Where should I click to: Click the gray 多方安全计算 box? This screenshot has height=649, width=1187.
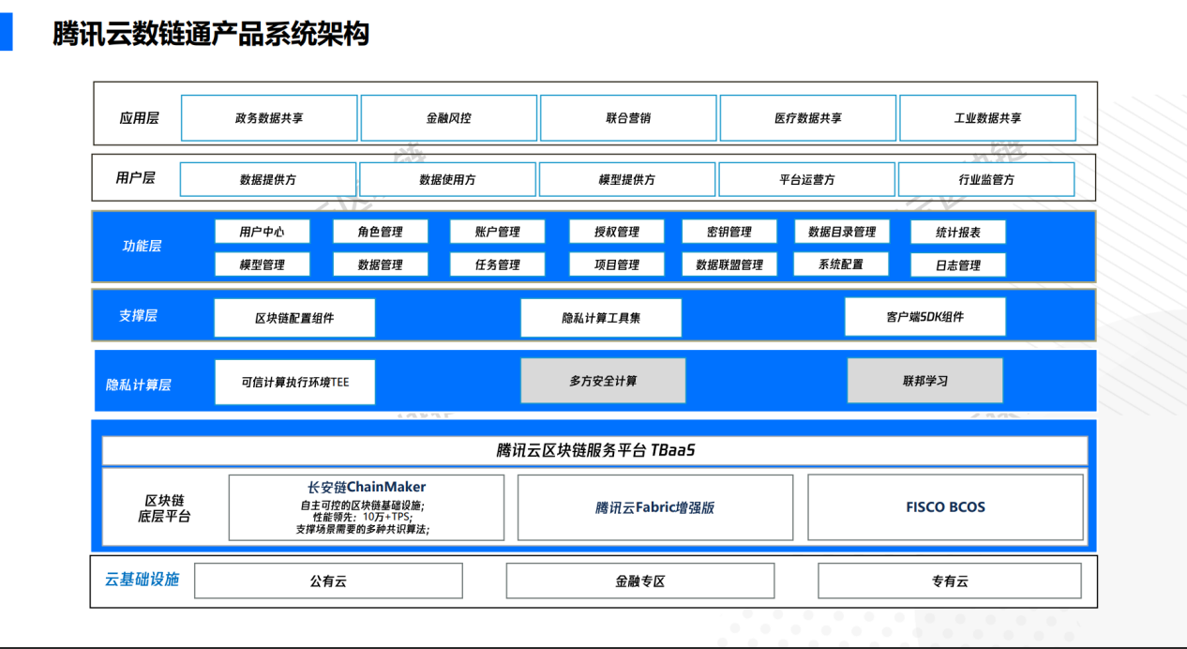click(603, 381)
